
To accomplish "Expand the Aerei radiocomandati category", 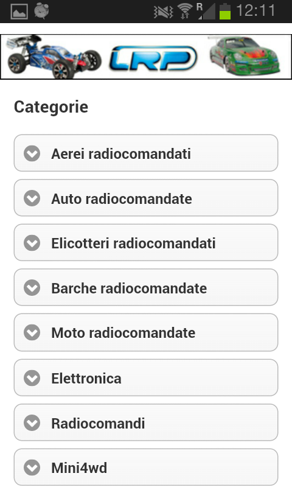I will 146,153.
